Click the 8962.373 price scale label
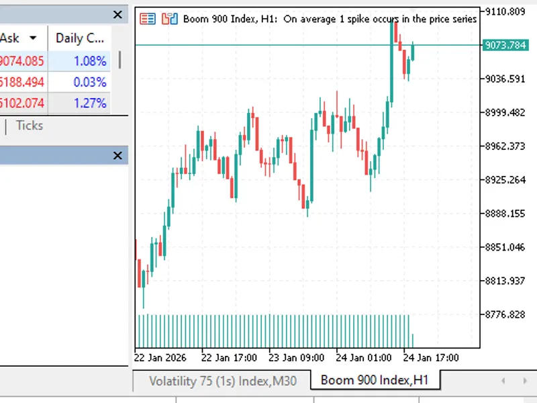 [x=505, y=146]
